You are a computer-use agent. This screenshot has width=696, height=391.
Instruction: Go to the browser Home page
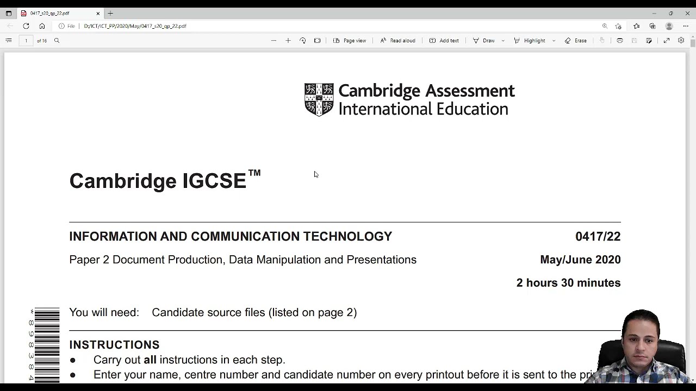[42, 26]
